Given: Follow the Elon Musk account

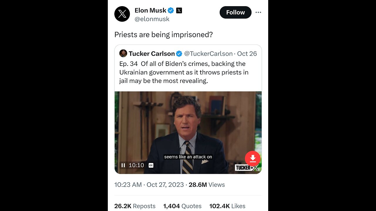Looking at the screenshot, I should click(x=235, y=13).
